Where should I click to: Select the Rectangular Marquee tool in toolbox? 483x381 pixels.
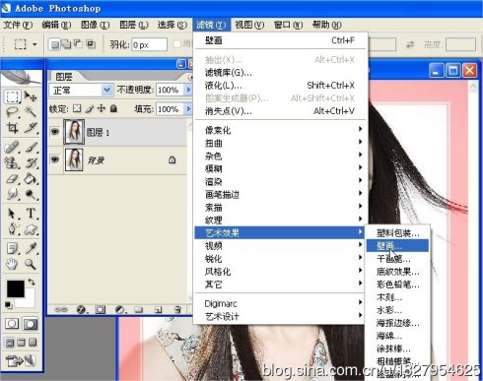coord(13,96)
